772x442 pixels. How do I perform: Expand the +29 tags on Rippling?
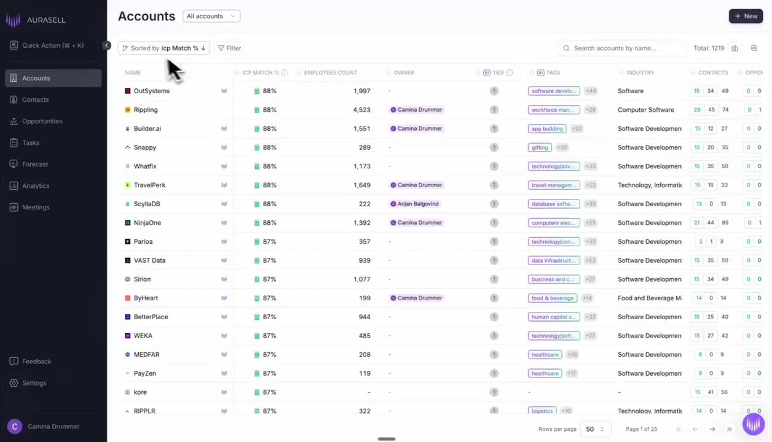pyautogui.click(x=590, y=110)
